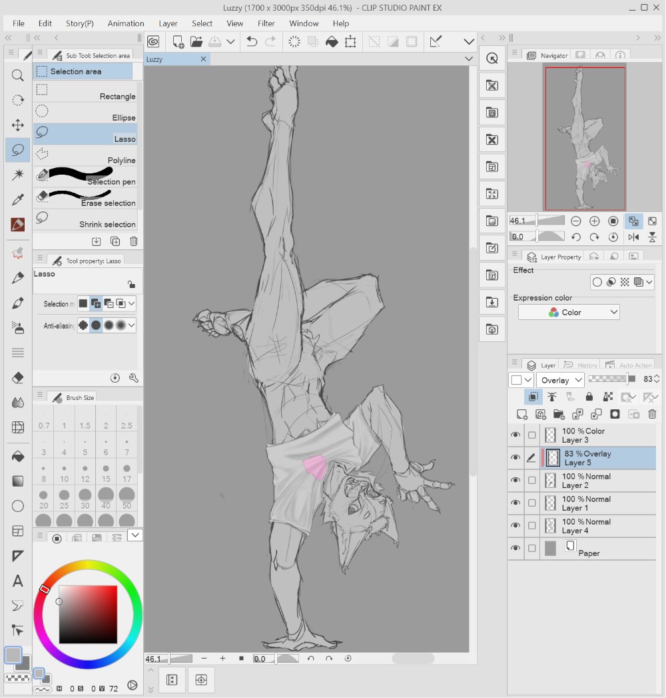
Task: Choose the Shrink selection sub tool
Action: click(x=85, y=221)
